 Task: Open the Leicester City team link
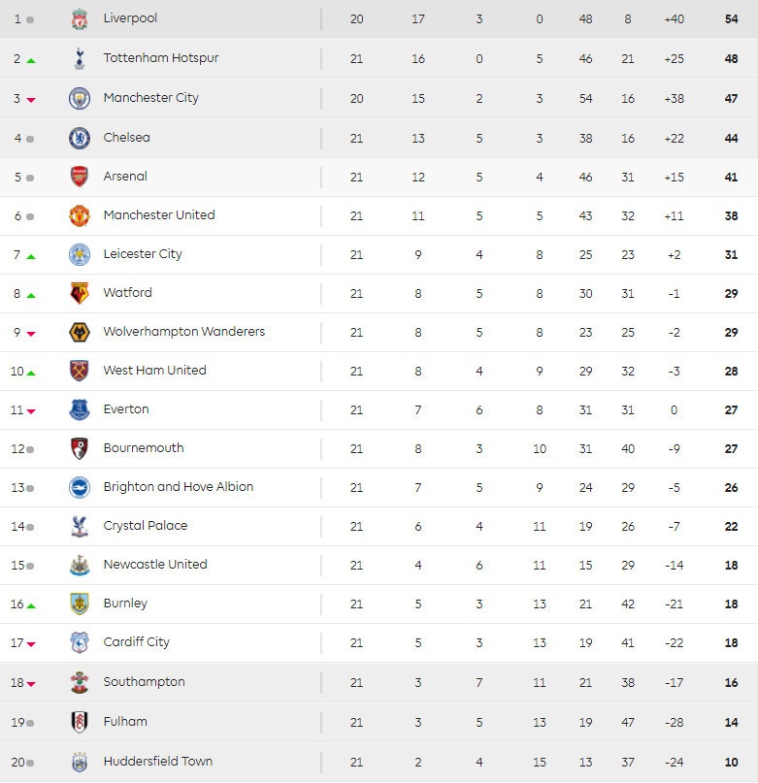pos(143,254)
